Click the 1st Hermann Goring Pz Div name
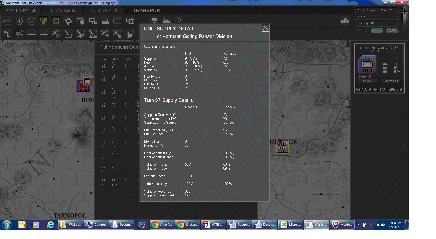 pos(378,47)
